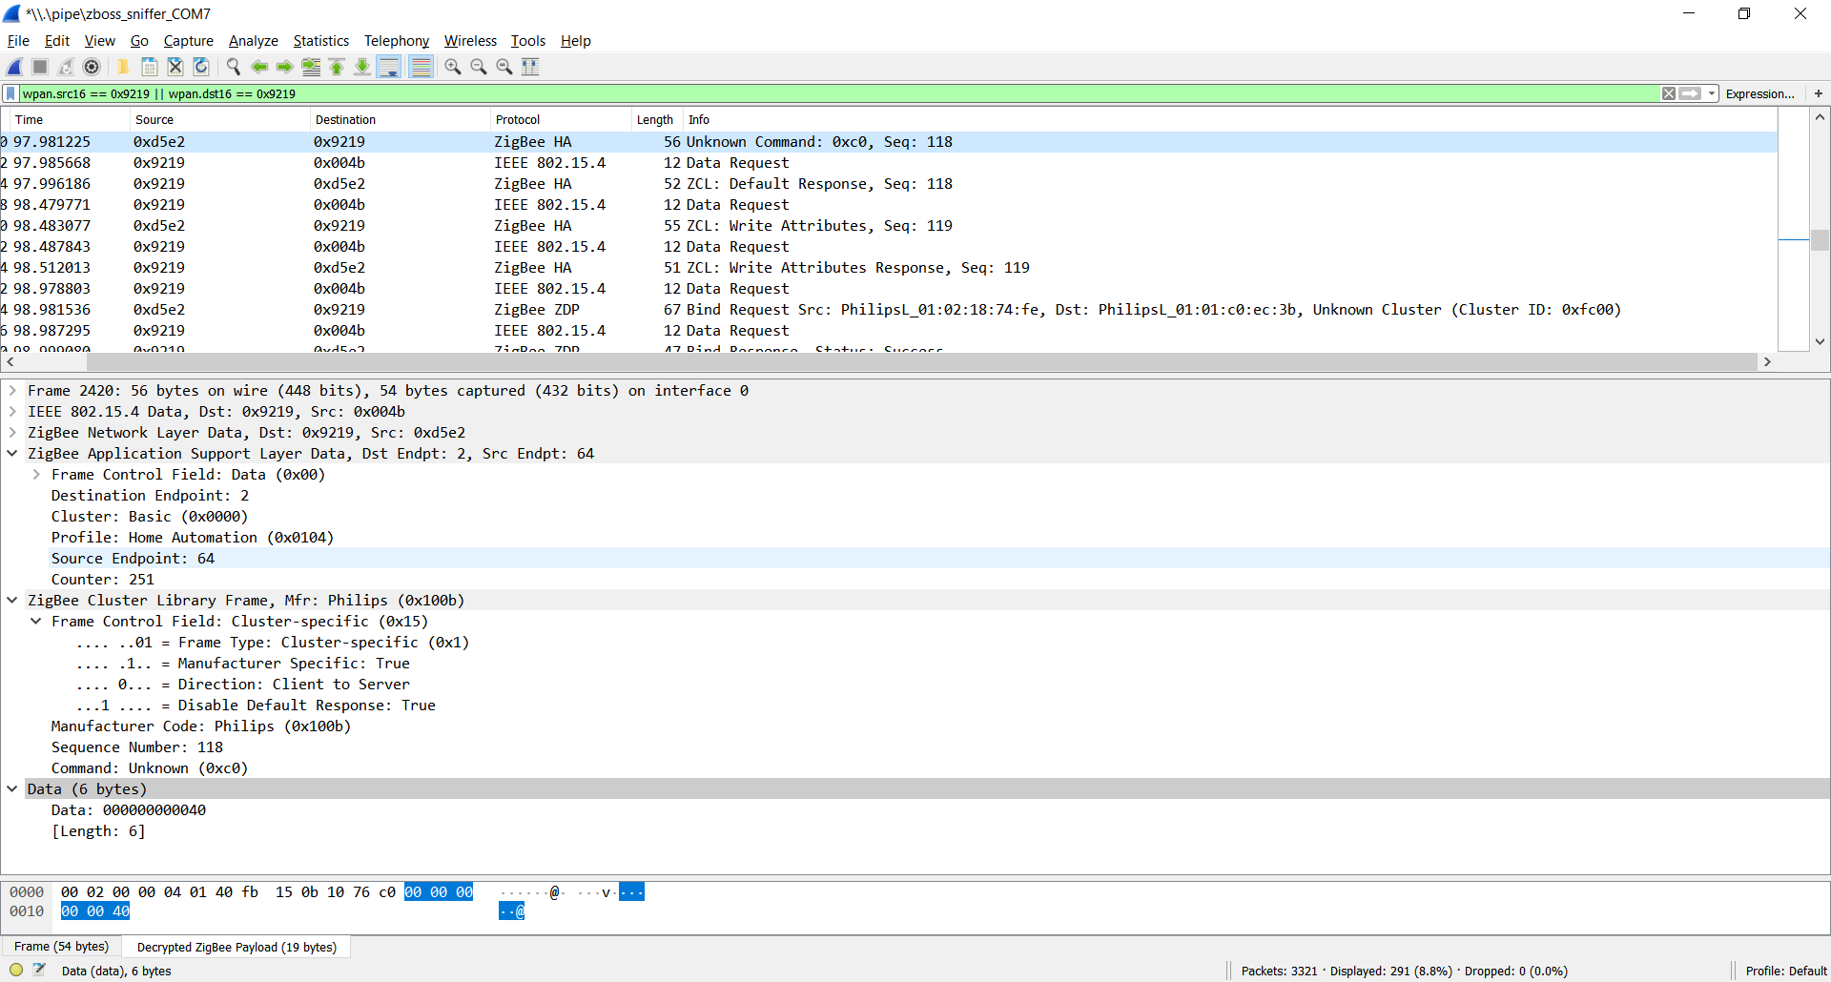This screenshot has height=982, width=1831.
Task: Zoom out packet text
Action: pos(479,67)
